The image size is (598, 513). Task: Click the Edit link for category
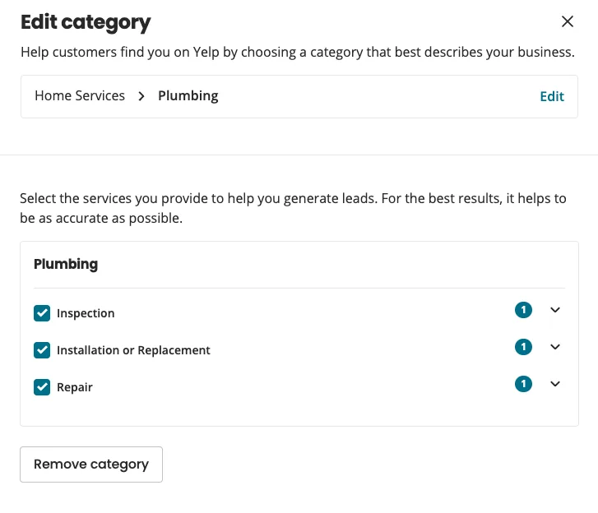(551, 96)
